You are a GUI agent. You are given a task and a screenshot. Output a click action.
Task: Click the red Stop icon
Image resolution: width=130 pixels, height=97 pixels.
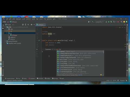coord(118,22)
